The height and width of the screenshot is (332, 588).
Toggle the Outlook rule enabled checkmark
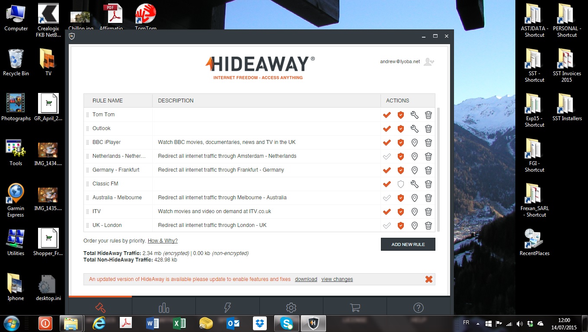387,129
